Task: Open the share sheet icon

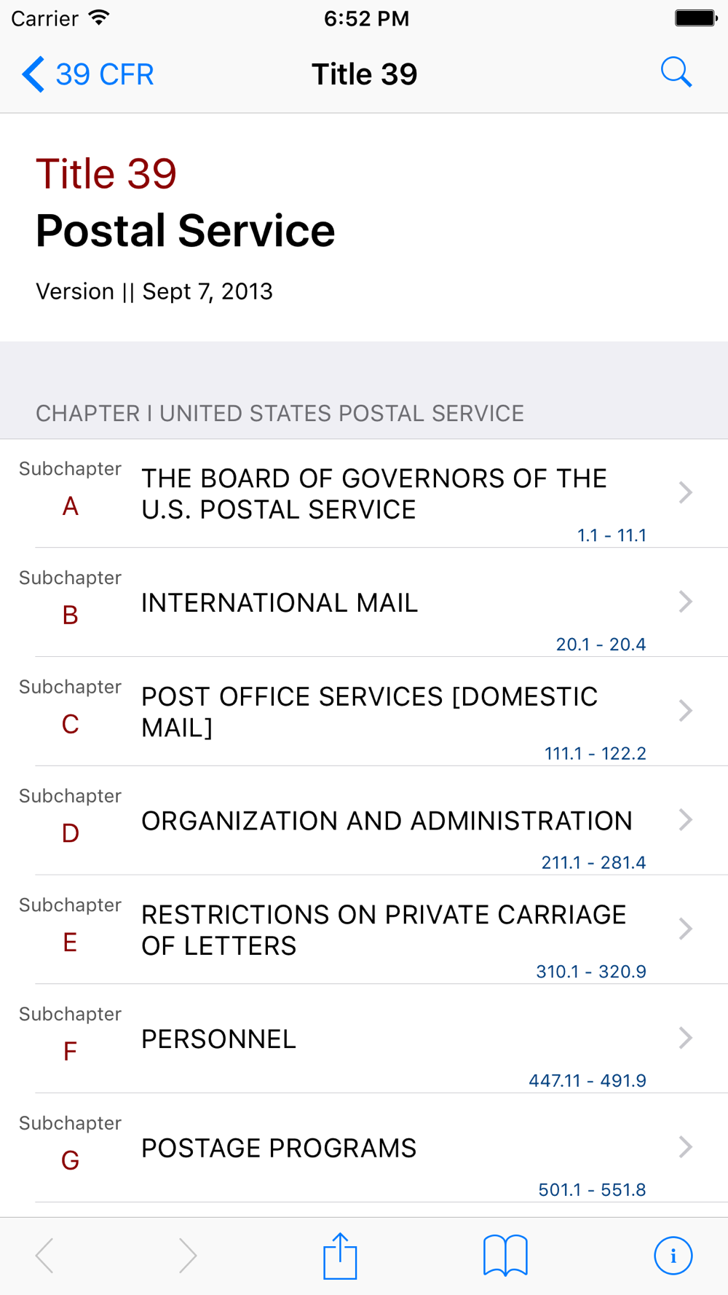Action: pyautogui.click(x=340, y=1256)
